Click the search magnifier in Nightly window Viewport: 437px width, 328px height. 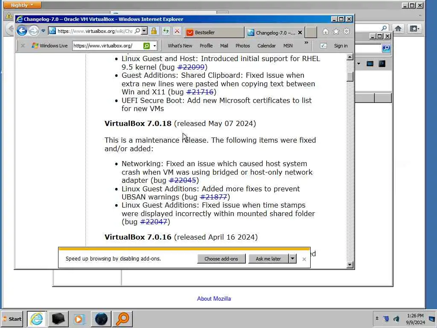(384, 28)
